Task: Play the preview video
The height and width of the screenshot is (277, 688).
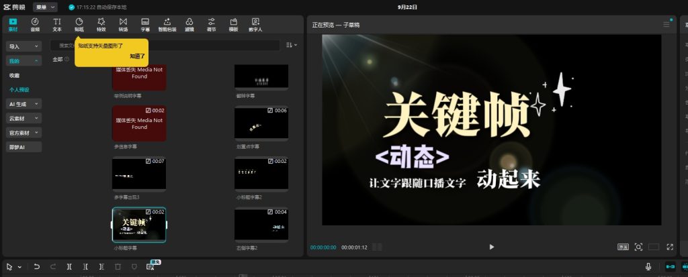Action: (x=492, y=247)
